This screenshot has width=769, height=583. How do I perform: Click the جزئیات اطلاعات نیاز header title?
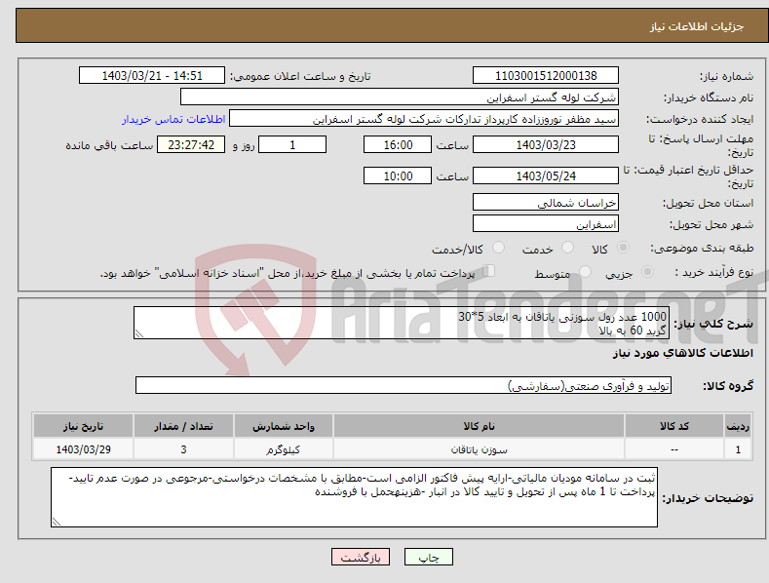(697, 26)
